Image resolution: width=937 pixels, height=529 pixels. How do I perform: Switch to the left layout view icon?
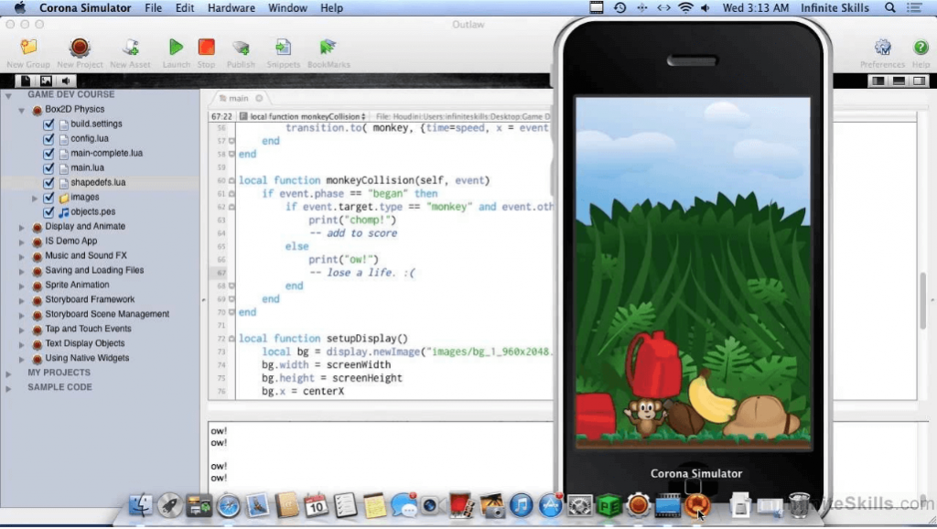878,81
